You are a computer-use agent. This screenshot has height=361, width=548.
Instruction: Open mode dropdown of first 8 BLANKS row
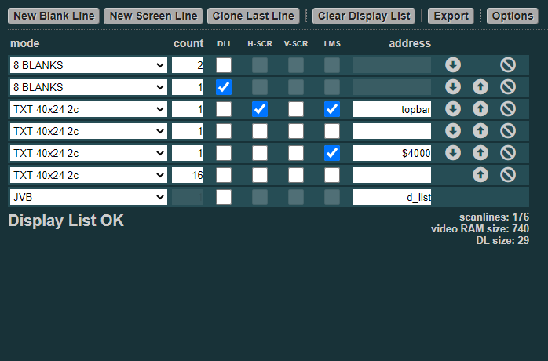pyautogui.click(x=89, y=65)
